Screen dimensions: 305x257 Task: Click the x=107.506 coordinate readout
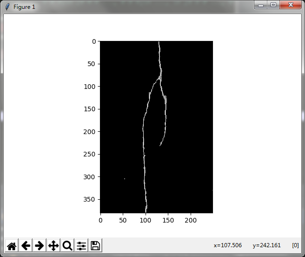click(228, 245)
